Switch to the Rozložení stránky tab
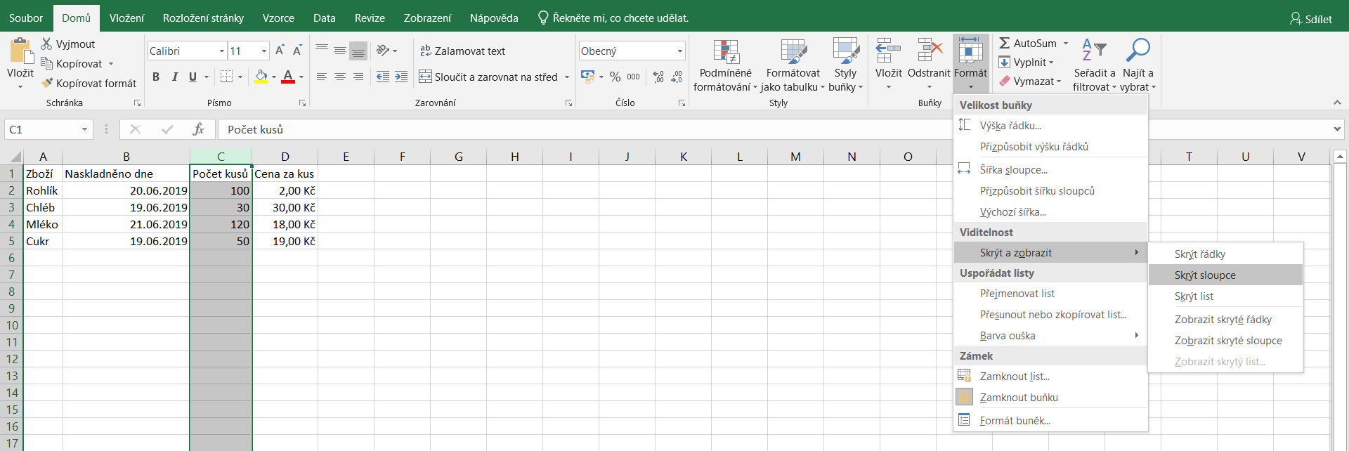The height and width of the screenshot is (451, 1349). coord(203,18)
